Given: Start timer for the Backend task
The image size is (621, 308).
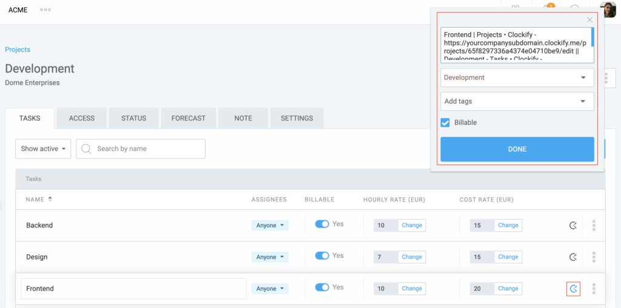Looking at the screenshot, I should pos(573,226).
